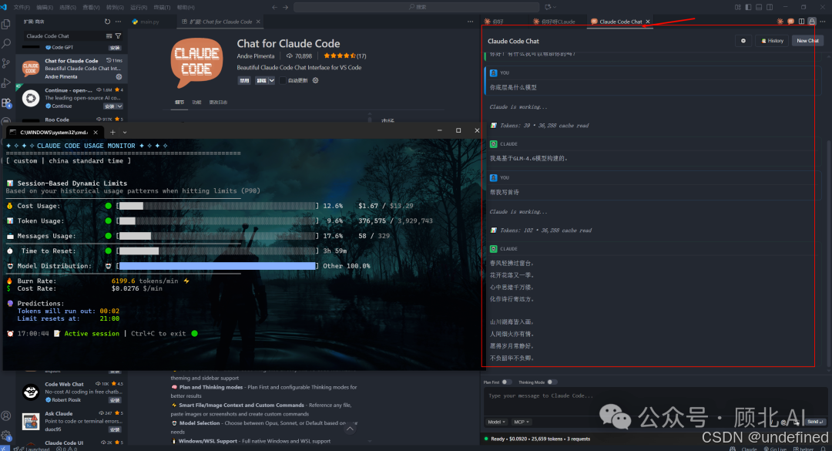
Task: Open Source Control in activity bar
Action: coord(6,63)
